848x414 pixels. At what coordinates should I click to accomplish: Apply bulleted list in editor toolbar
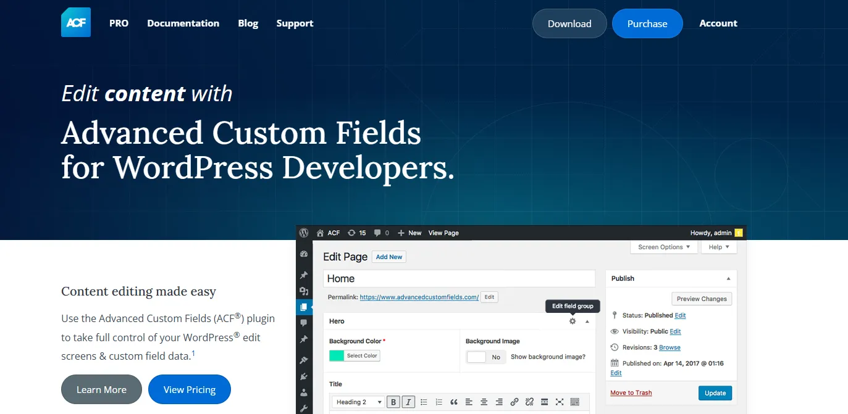[424, 402]
